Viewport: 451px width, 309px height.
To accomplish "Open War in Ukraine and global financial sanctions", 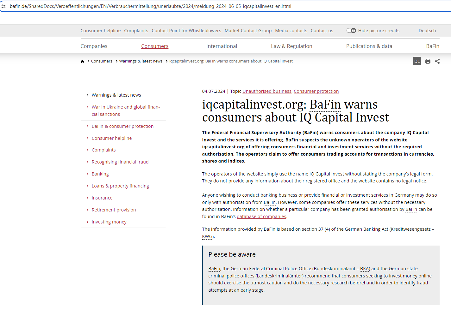I will (126, 110).
